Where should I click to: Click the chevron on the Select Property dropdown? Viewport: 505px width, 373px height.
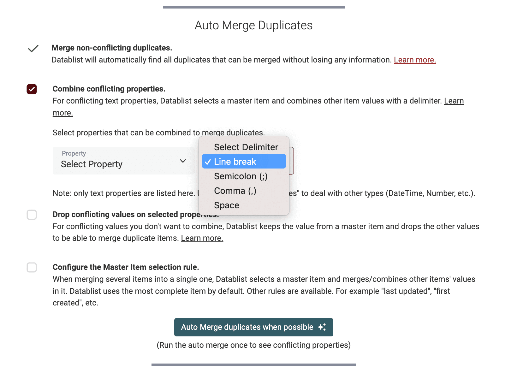click(x=183, y=161)
